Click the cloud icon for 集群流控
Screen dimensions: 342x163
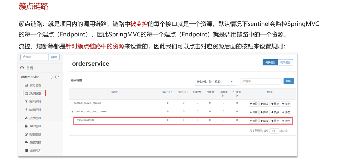26,142
